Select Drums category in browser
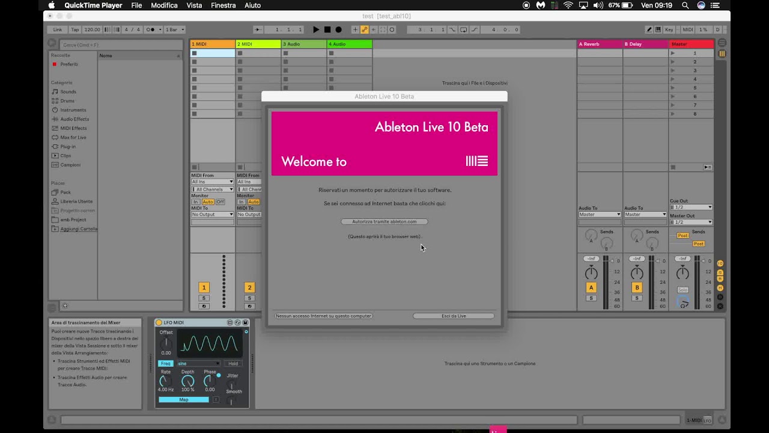This screenshot has width=769, height=433. coord(67,101)
